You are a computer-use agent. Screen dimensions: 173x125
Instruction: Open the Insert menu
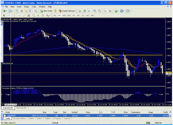pyautogui.click(x=19, y=7)
